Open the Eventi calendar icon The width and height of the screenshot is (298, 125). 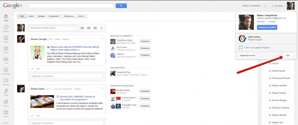[x=6, y=48]
